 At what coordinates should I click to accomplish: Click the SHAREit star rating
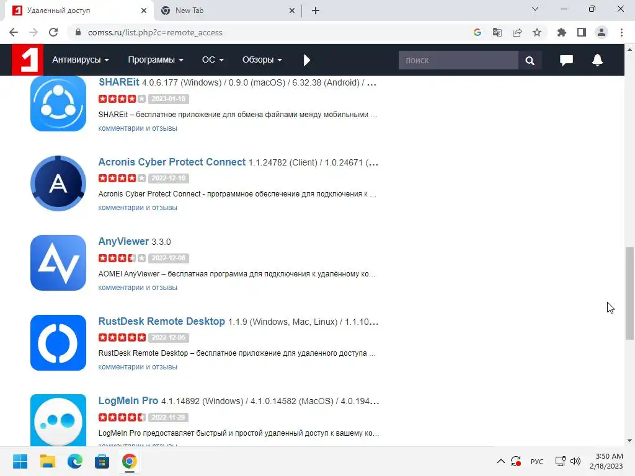[x=122, y=99]
